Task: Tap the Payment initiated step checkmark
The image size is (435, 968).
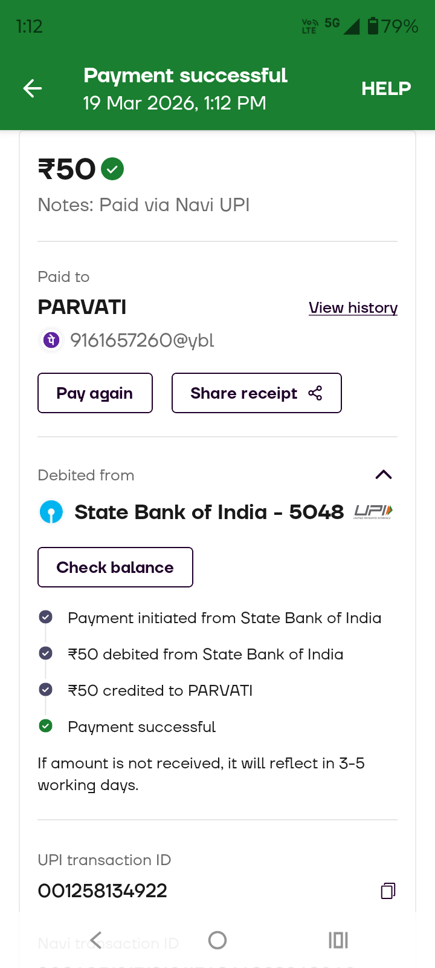Action: click(45, 617)
